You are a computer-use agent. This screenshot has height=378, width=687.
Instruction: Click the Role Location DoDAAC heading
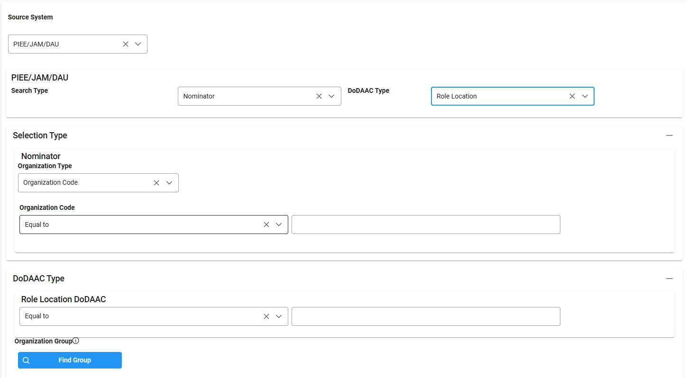[x=64, y=299]
